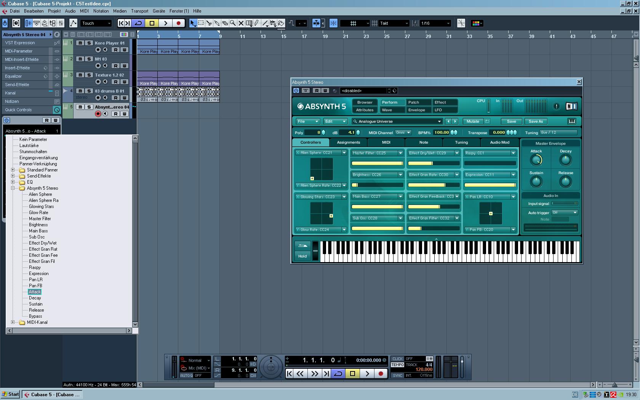The height and width of the screenshot is (400, 640).
Task: Select the Zoom magnifier tool
Action: tap(233, 23)
